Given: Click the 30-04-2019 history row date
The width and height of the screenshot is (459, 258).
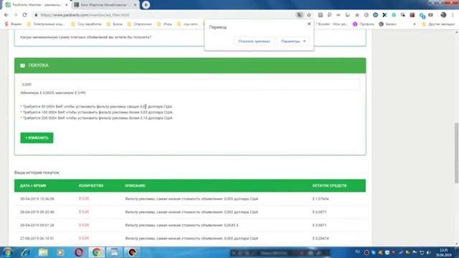Looking at the screenshot, I should click(x=37, y=199).
